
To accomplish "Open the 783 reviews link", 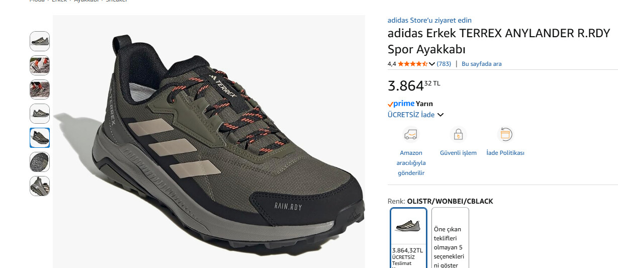I will (444, 64).
